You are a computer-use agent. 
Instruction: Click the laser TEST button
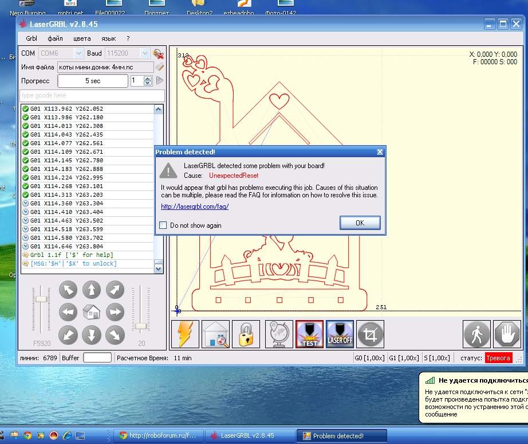(309, 334)
